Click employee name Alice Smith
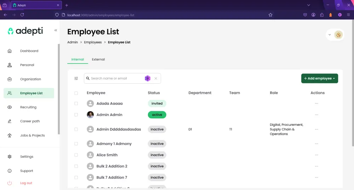354x190 pixels. pos(107,155)
